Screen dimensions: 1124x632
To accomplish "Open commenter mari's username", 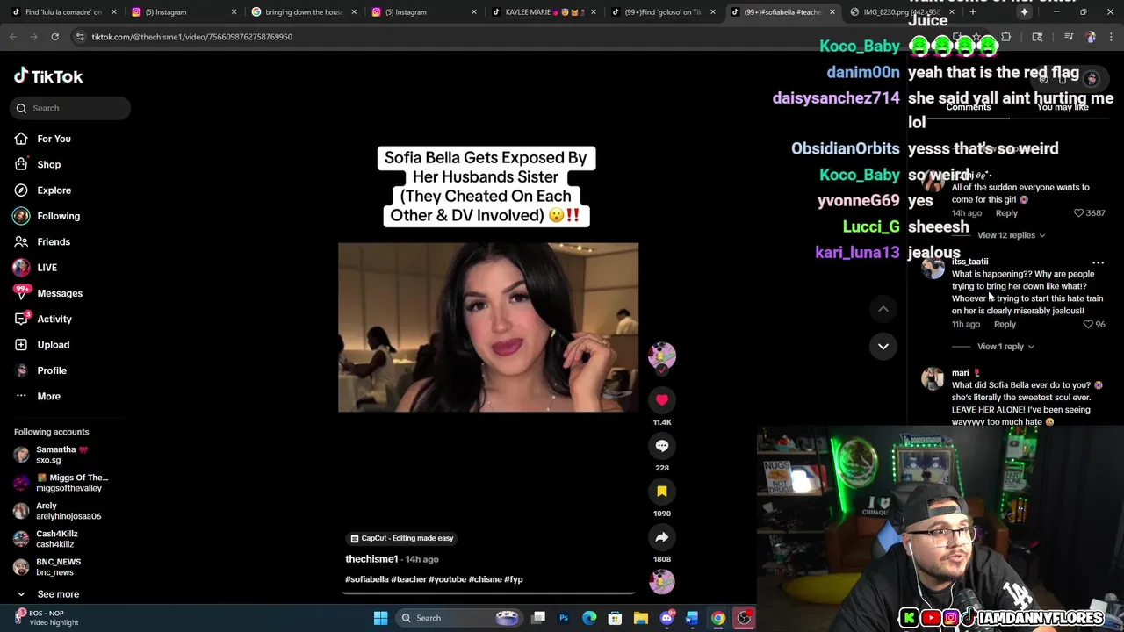I will point(961,373).
